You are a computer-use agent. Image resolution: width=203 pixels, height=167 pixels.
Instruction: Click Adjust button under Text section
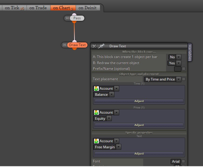[x=139, y=153]
